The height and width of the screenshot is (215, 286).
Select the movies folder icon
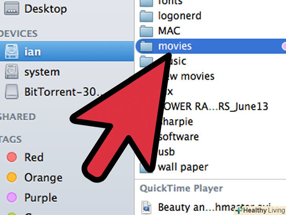146,46
